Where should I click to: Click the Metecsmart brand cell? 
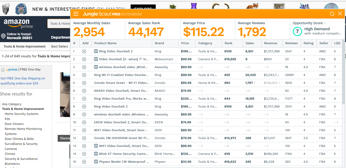tap(164, 59)
